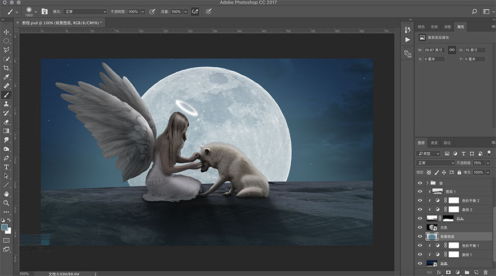Select the Eraser tool
Viewport: 496px width, 276px height.
click(x=6, y=122)
